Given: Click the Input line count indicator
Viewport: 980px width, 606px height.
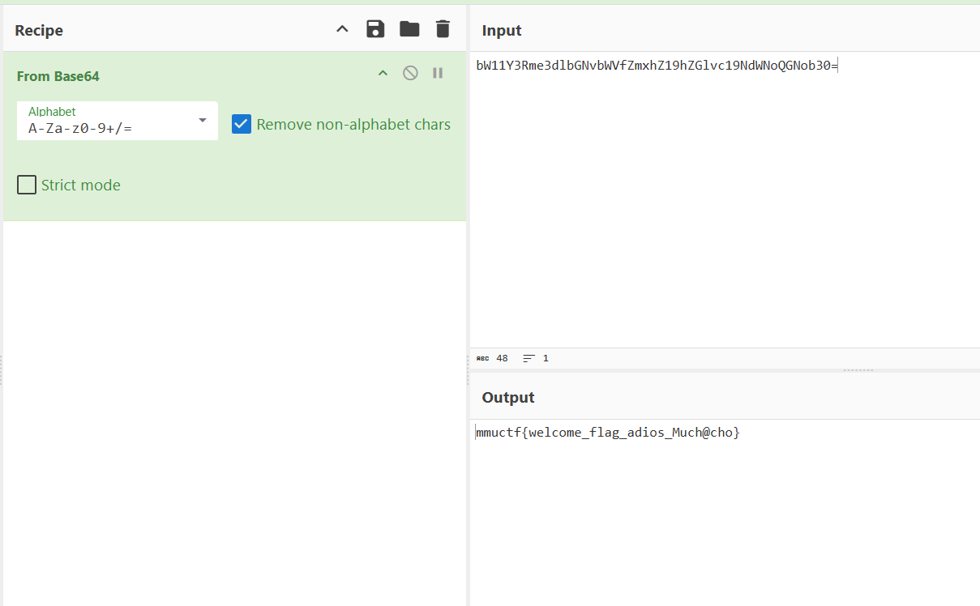Looking at the screenshot, I should click(536, 358).
